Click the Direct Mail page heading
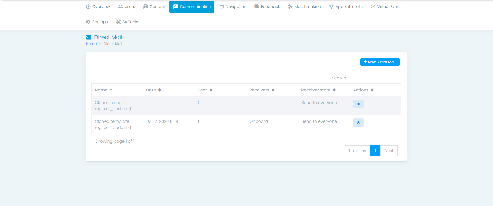This screenshot has height=206, width=493. coord(108,37)
